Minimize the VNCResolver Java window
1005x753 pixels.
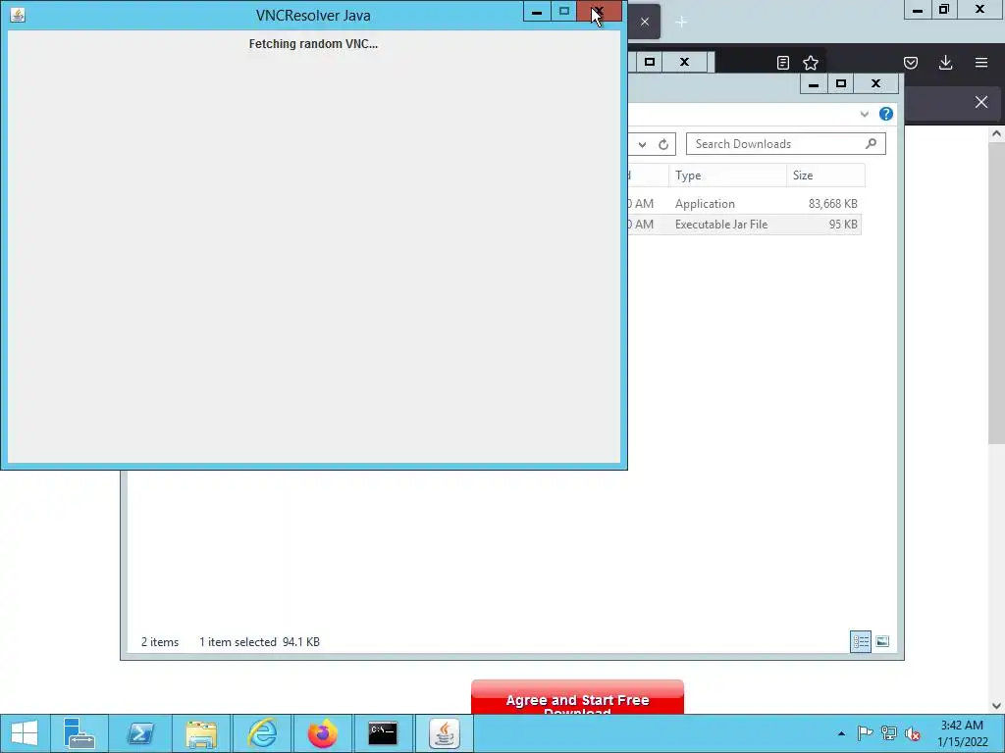tap(537, 12)
